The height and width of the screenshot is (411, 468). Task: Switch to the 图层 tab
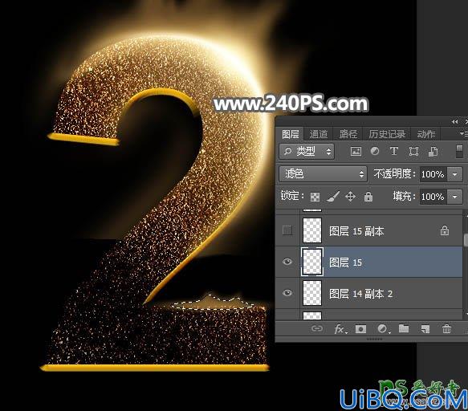click(x=291, y=134)
